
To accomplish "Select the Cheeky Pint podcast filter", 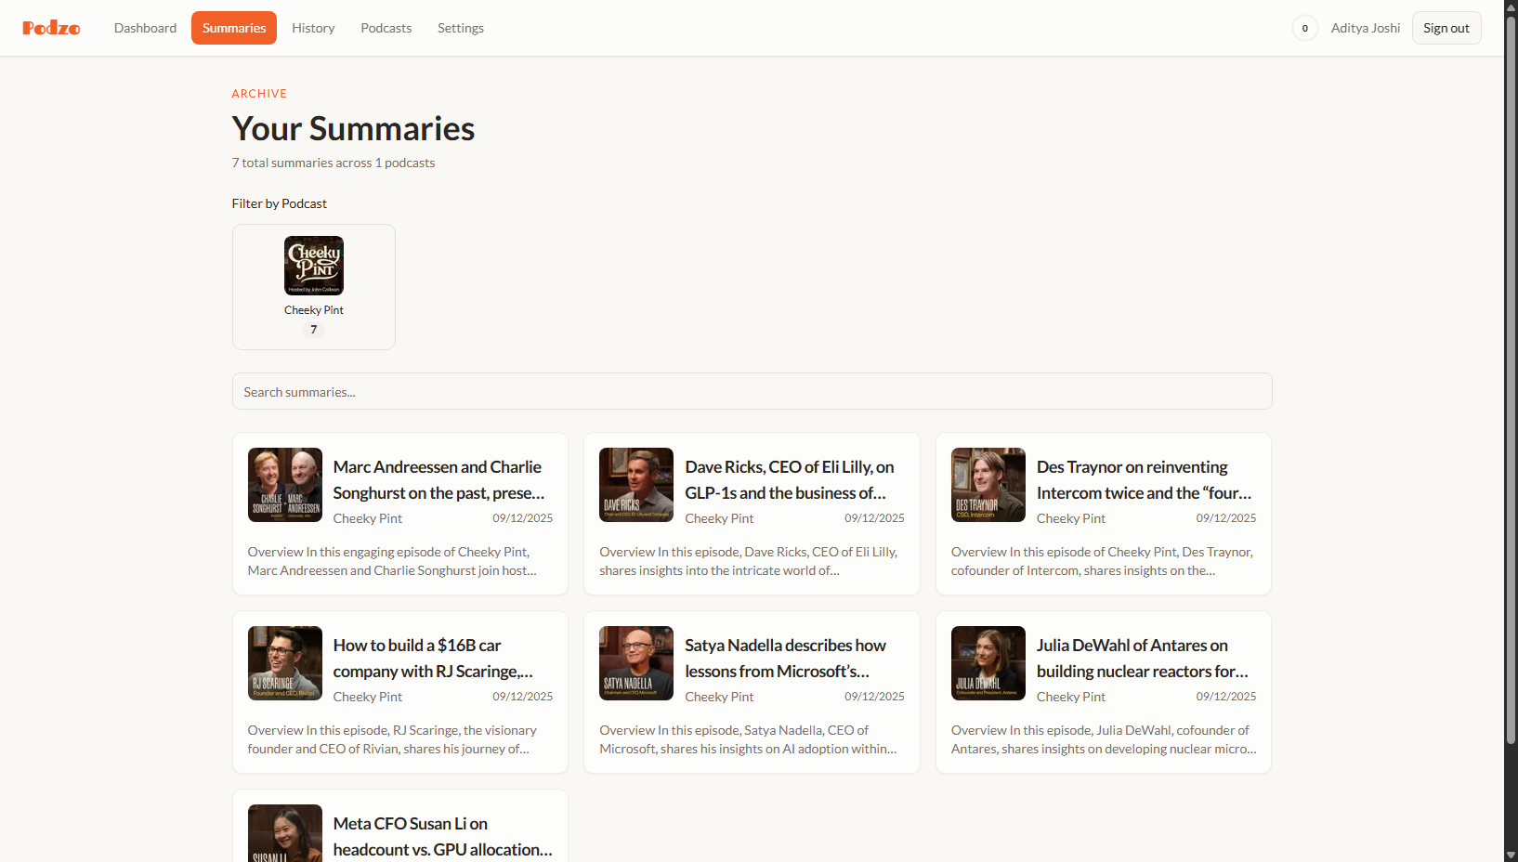I will [313, 286].
